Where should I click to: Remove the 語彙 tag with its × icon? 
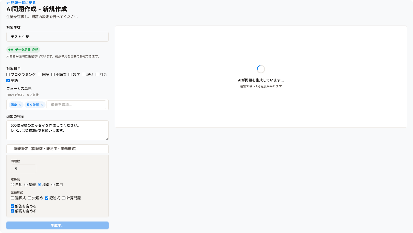[x=20, y=105]
